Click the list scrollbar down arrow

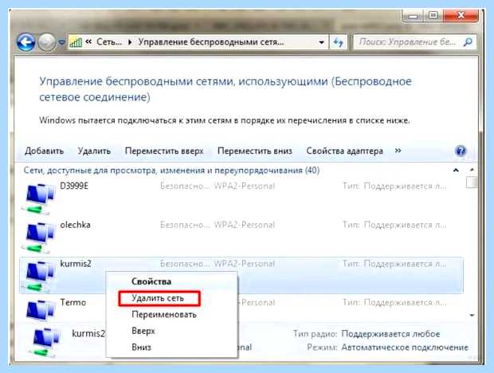pyautogui.click(x=472, y=316)
